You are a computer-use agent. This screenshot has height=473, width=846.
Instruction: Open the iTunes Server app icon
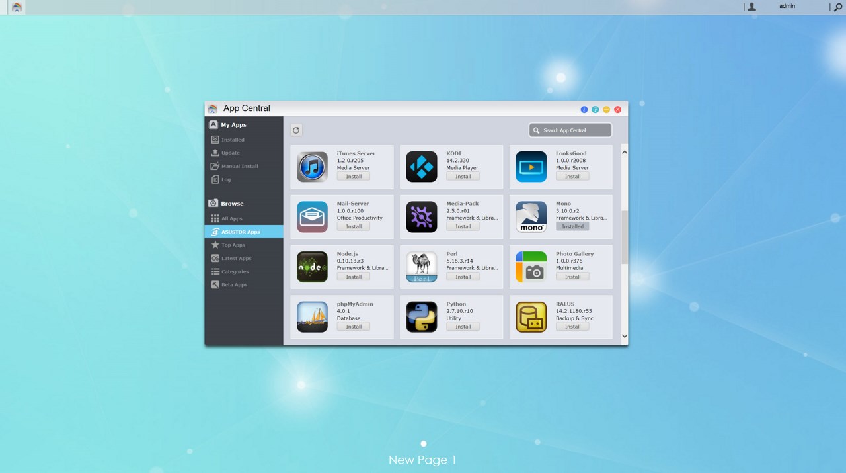[x=312, y=167]
